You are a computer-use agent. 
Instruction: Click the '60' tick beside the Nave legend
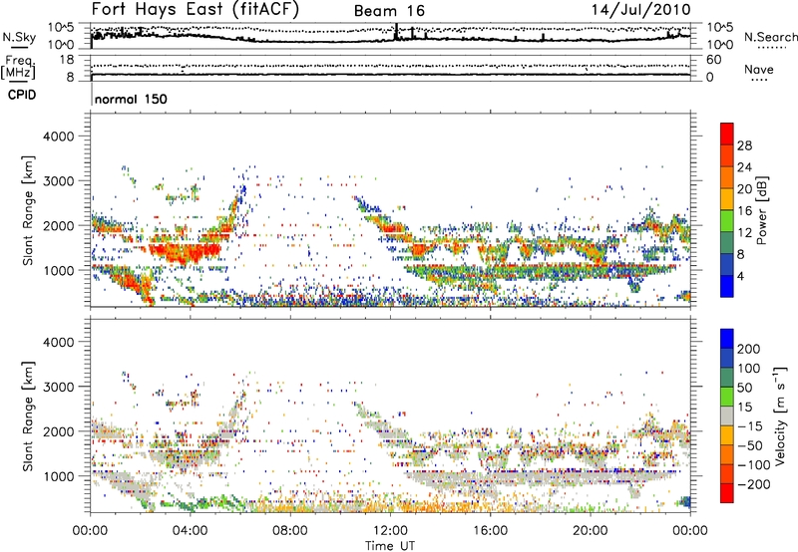[713, 60]
